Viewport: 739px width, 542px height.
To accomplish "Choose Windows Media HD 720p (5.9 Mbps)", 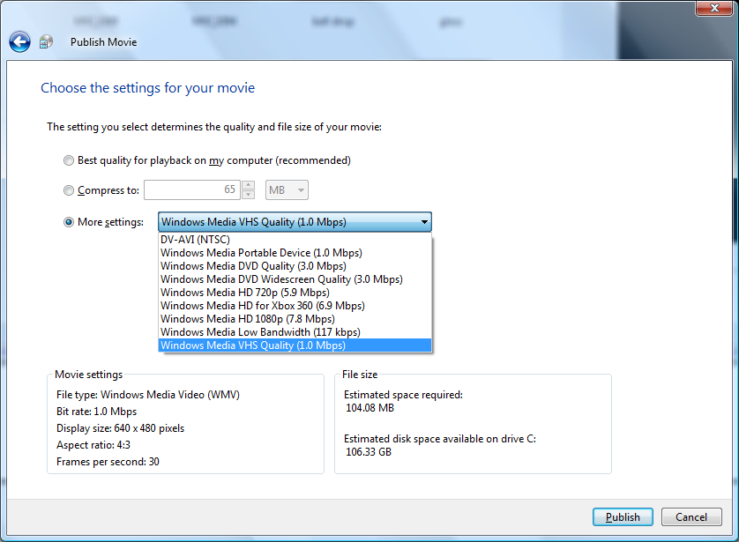I will pyautogui.click(x=295, y=293).
